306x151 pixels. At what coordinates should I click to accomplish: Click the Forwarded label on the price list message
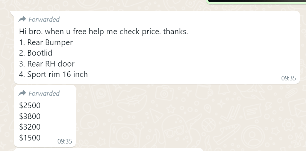click(x=44, y=93)
